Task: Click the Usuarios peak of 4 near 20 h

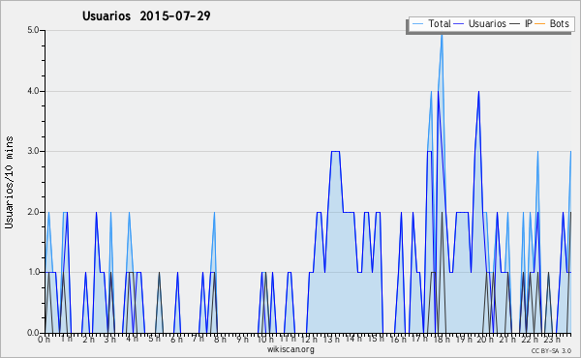Action: [478, 93]
